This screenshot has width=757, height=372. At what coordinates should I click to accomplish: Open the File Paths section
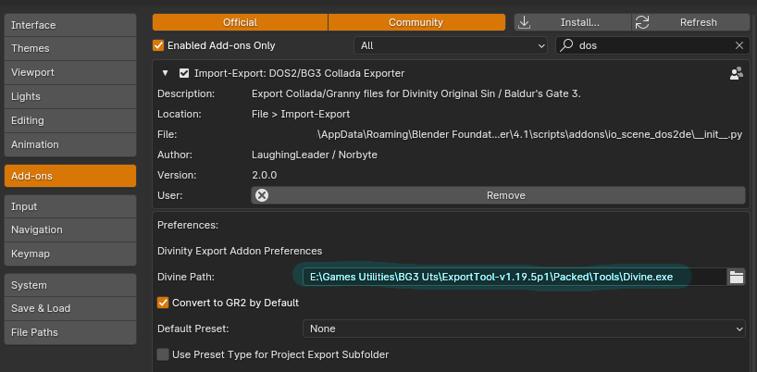70,332
